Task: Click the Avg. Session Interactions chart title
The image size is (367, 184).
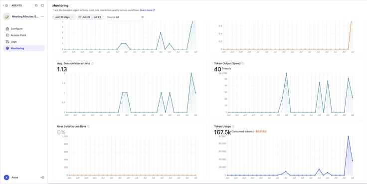Action: pyautogui.click(x=73, y=63)
